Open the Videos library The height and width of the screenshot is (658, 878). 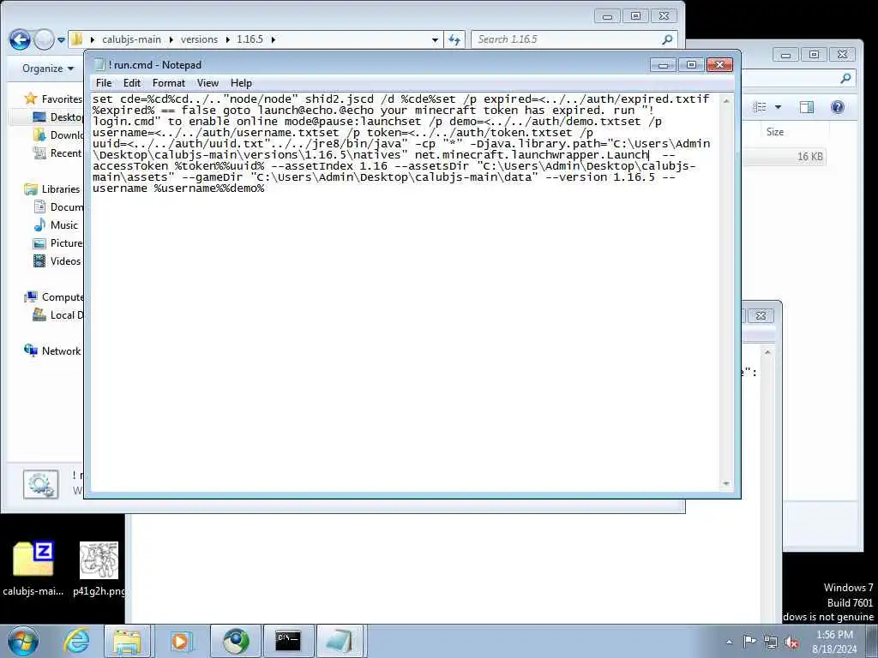(x=57, y=260)
